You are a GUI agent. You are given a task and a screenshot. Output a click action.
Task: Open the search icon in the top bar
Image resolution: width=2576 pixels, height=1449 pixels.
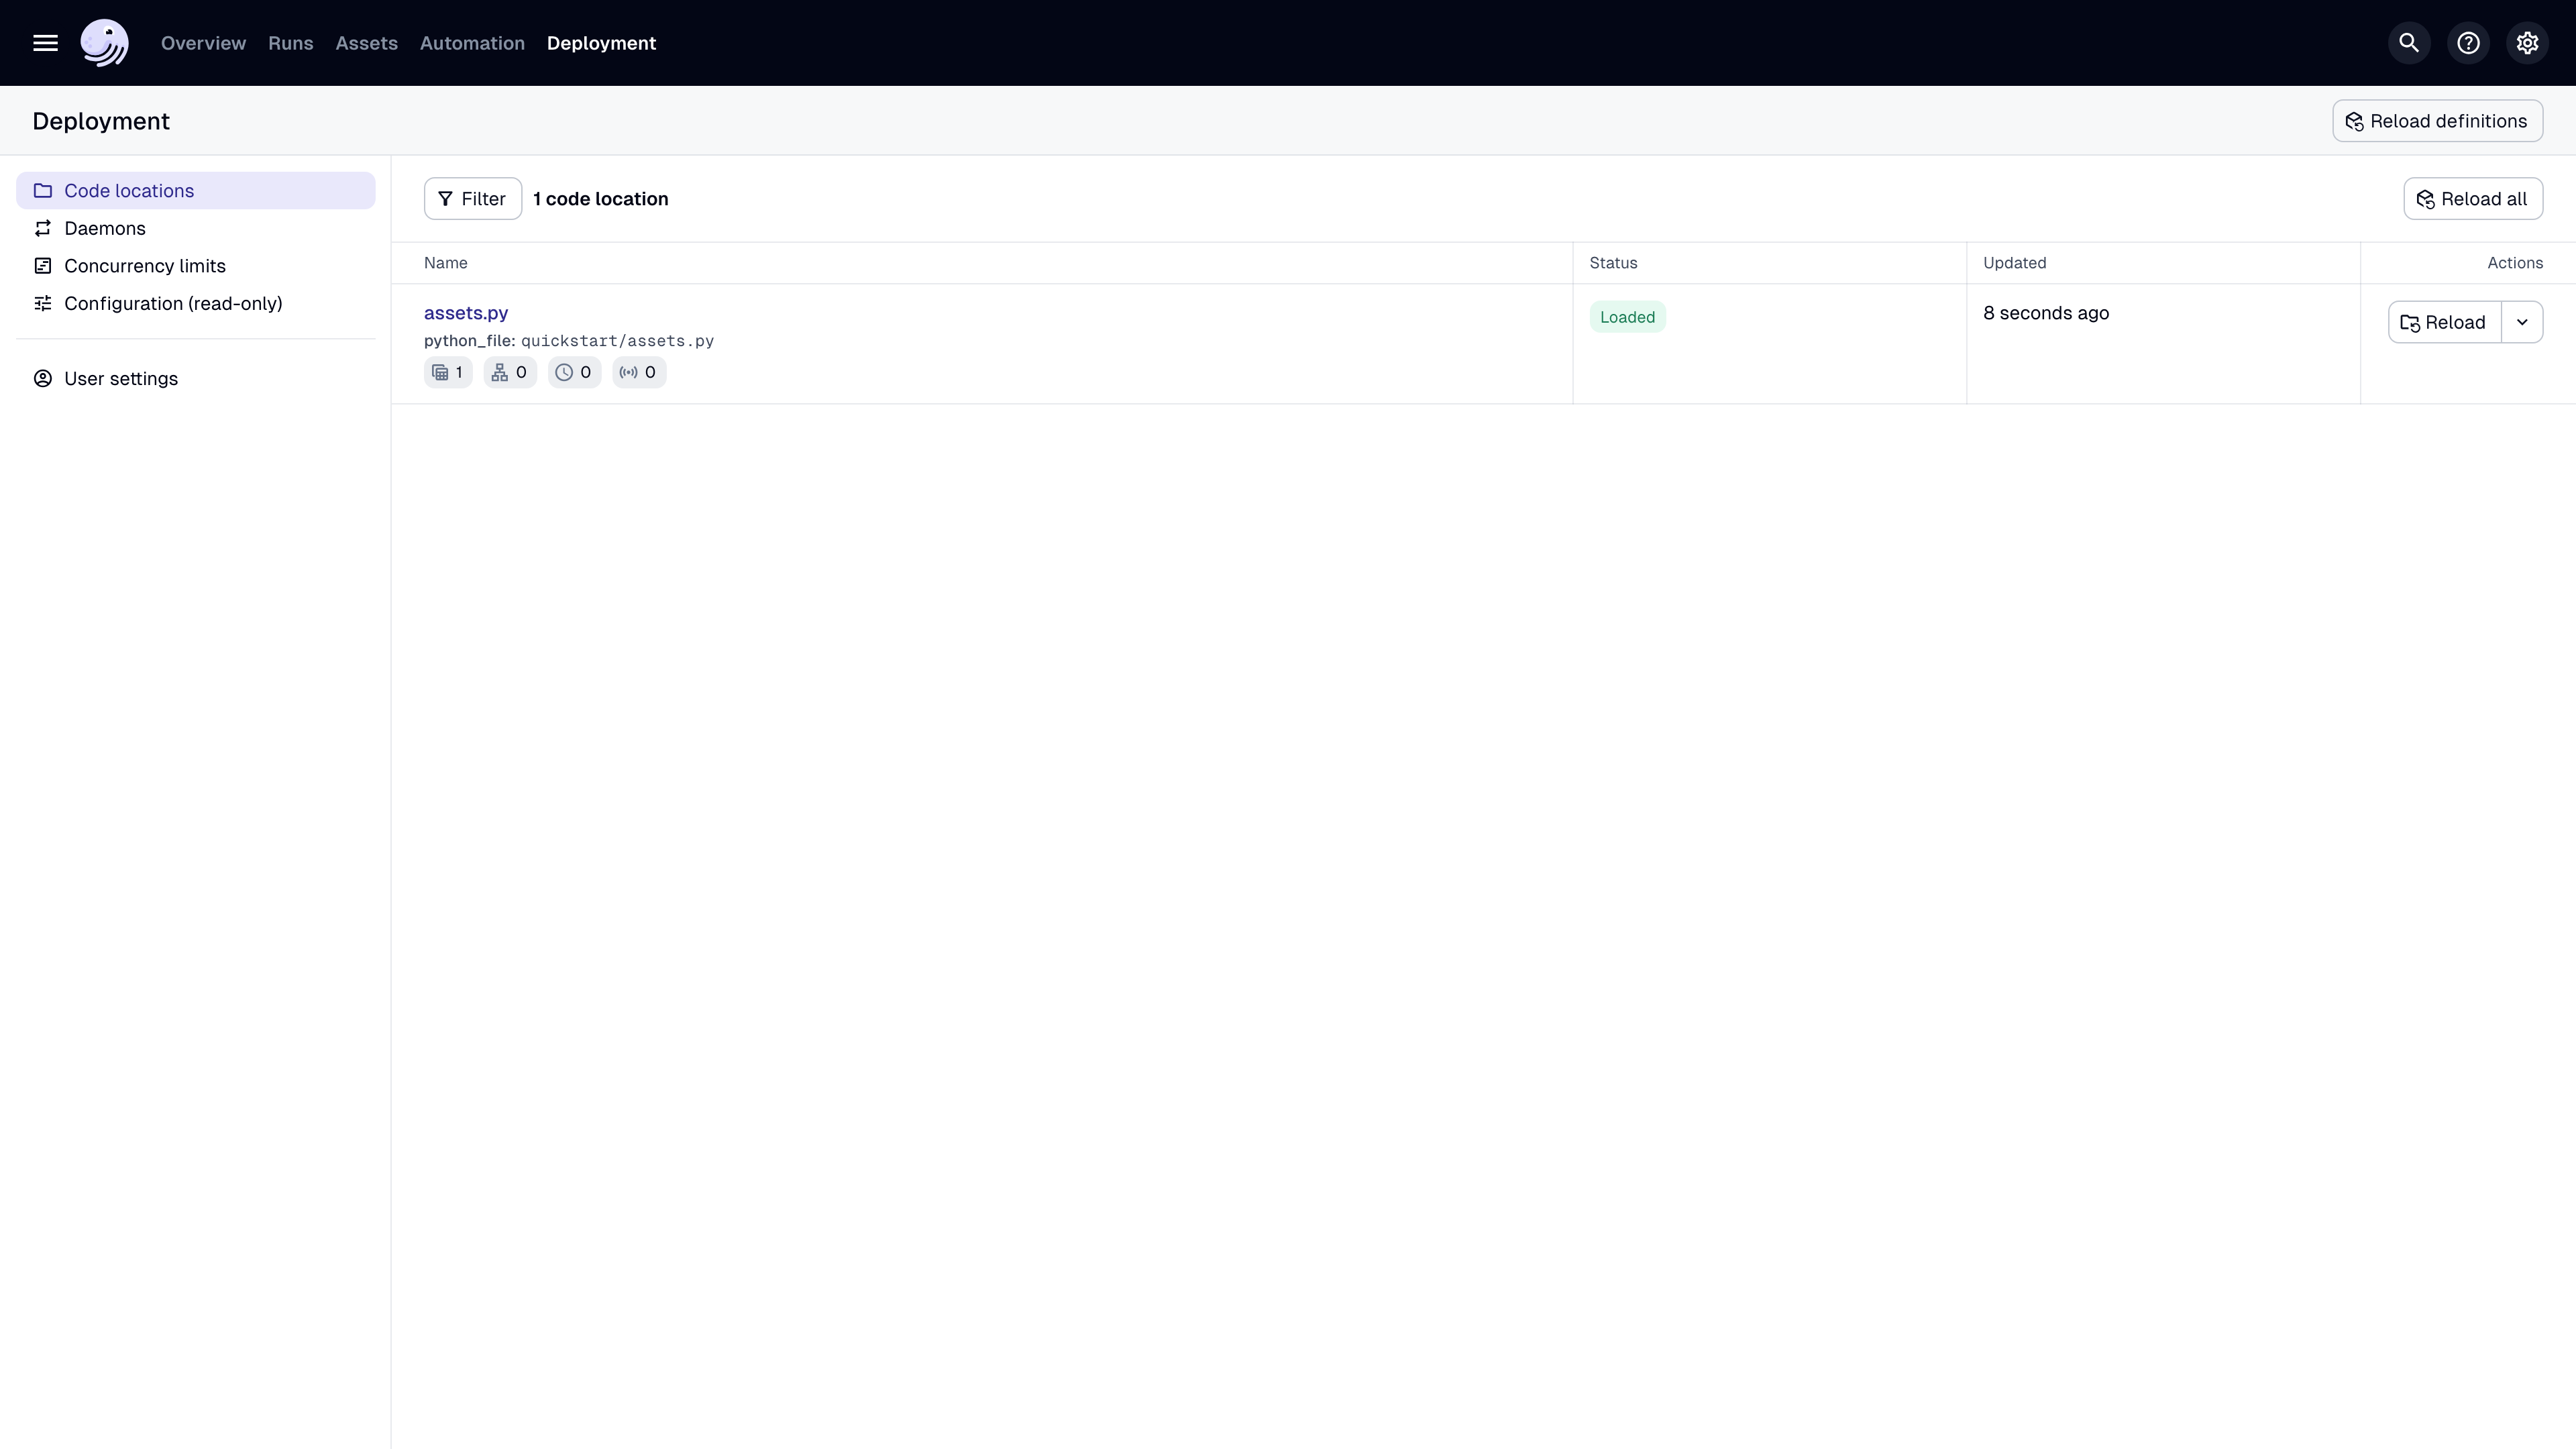pyautogui.click(x=2409, y=43)
